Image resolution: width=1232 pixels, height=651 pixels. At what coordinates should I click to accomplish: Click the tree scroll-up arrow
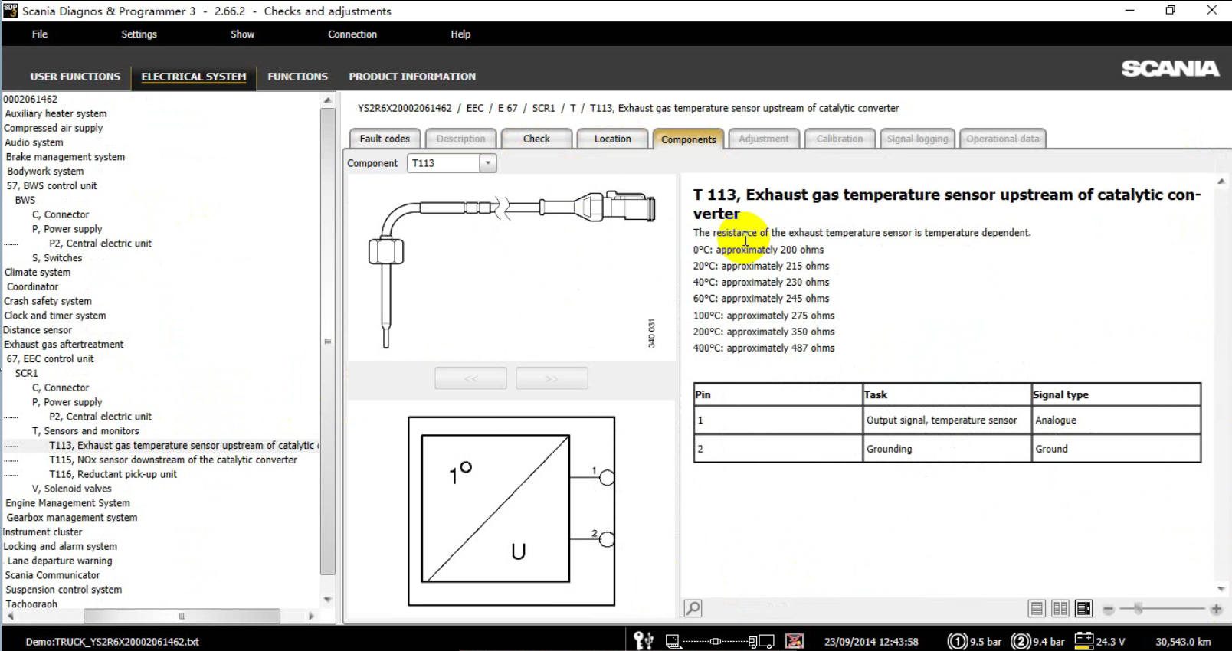328,100
